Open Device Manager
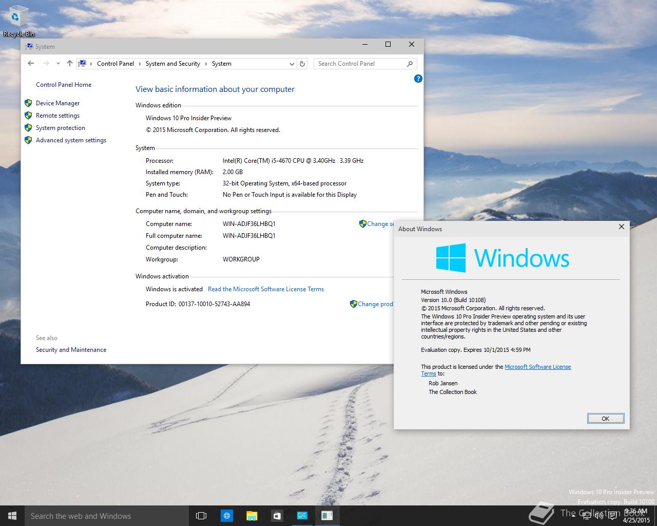This screenshot has height=526, width=657. pos(57,103)
